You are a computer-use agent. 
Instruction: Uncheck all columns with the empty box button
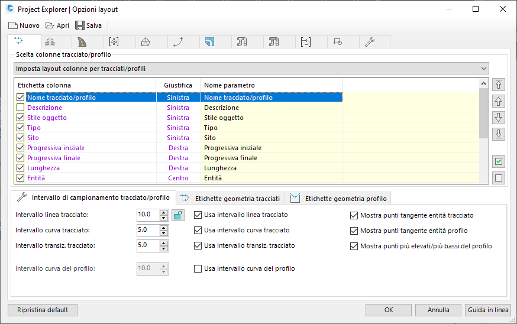499,178
